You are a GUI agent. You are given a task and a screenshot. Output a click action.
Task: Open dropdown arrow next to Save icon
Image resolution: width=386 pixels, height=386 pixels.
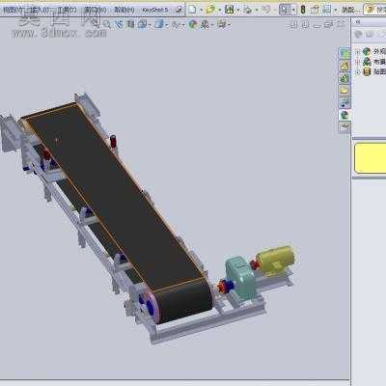(x=237, y=10)
